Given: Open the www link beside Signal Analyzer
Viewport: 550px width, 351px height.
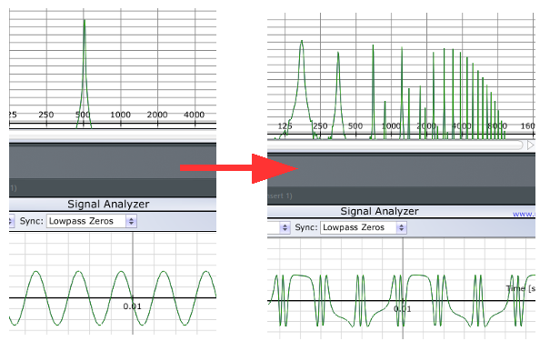Looking at the screenshot, I should click(524, 214).
